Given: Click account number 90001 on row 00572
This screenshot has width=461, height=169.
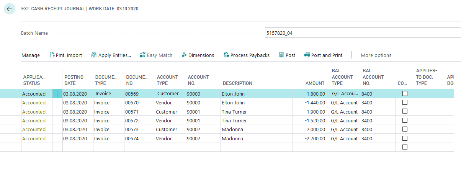Looking at the screenshot, I should (194, 120).
